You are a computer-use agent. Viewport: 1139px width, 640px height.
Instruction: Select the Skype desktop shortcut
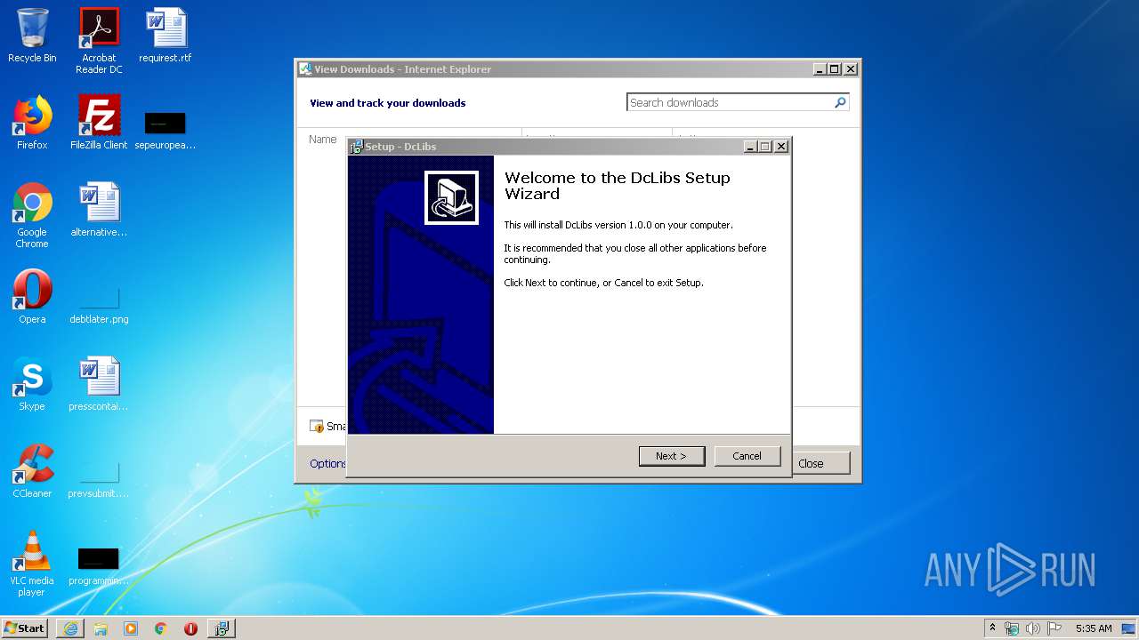32,384
